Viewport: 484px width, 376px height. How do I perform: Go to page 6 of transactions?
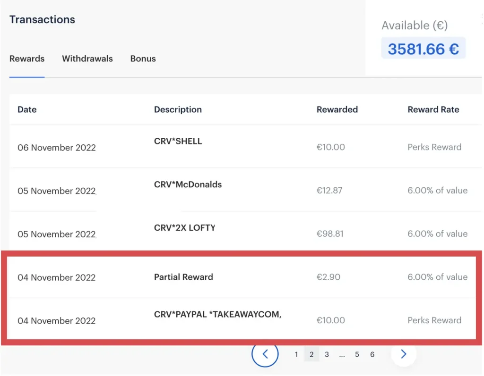(372, 354)
